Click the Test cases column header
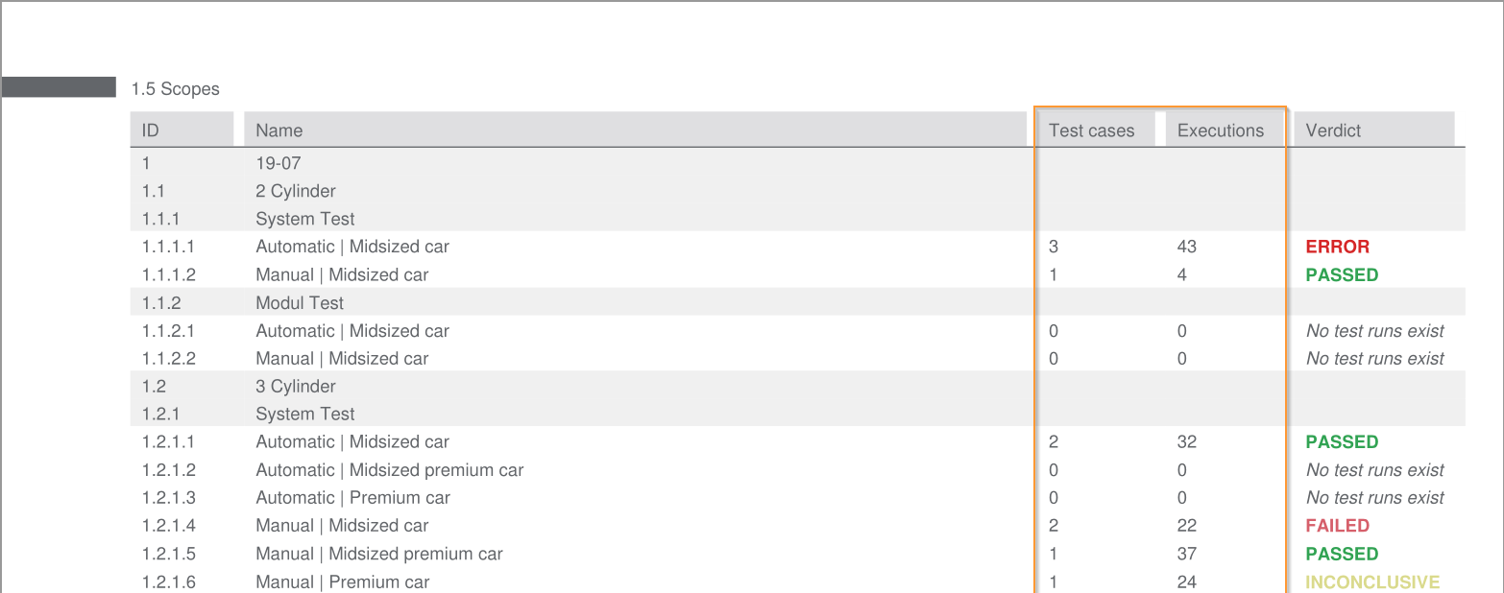1504x593 pixels. (1091, 130)
